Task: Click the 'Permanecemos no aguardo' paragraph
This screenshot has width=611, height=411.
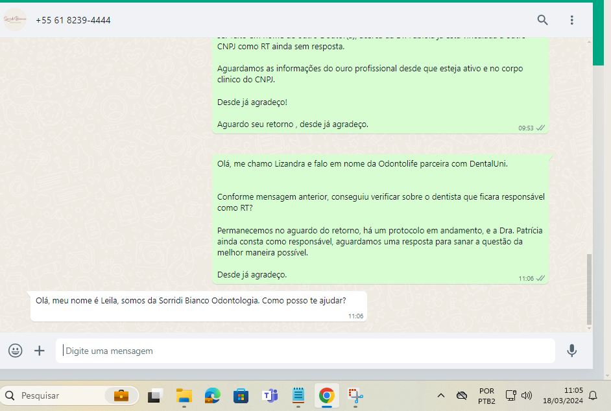Action: click(x=380, y=242)
